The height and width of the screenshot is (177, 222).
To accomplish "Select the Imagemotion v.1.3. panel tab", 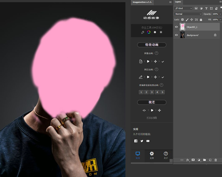I will (142, 2).
